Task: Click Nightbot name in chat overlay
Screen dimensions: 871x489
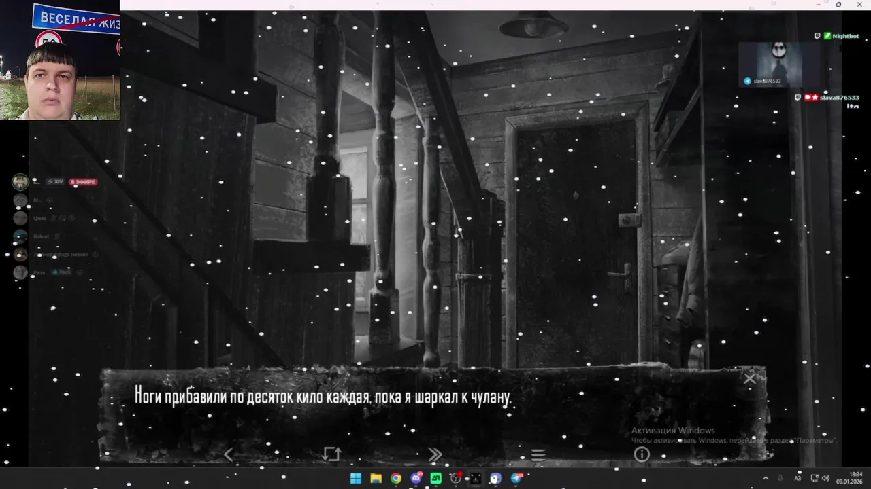Action: pos(846,36)
